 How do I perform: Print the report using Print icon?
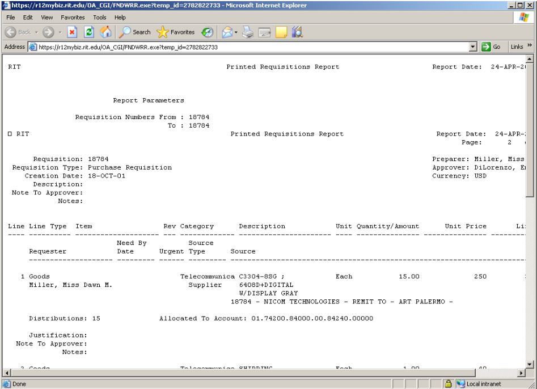pos(248,32)
